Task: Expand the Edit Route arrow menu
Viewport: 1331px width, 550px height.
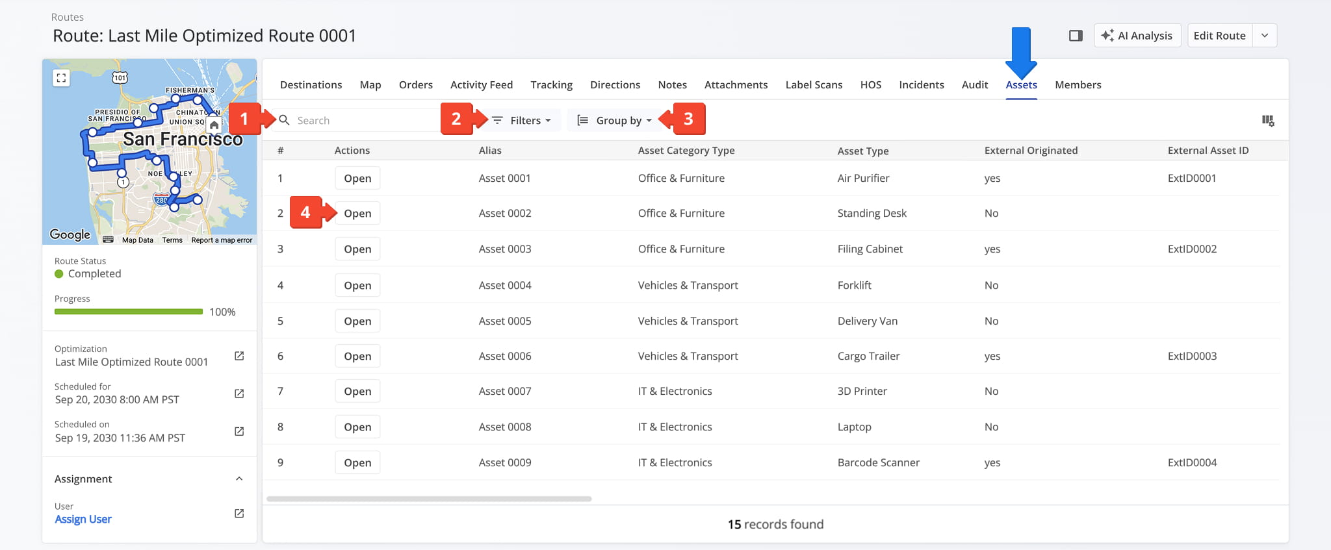Action: (1265, 36)
